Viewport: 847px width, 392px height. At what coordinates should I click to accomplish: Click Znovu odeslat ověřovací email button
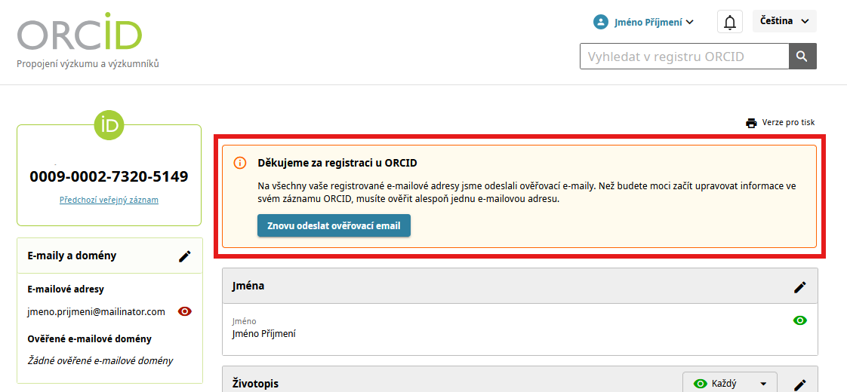click(x=334, y=225)
